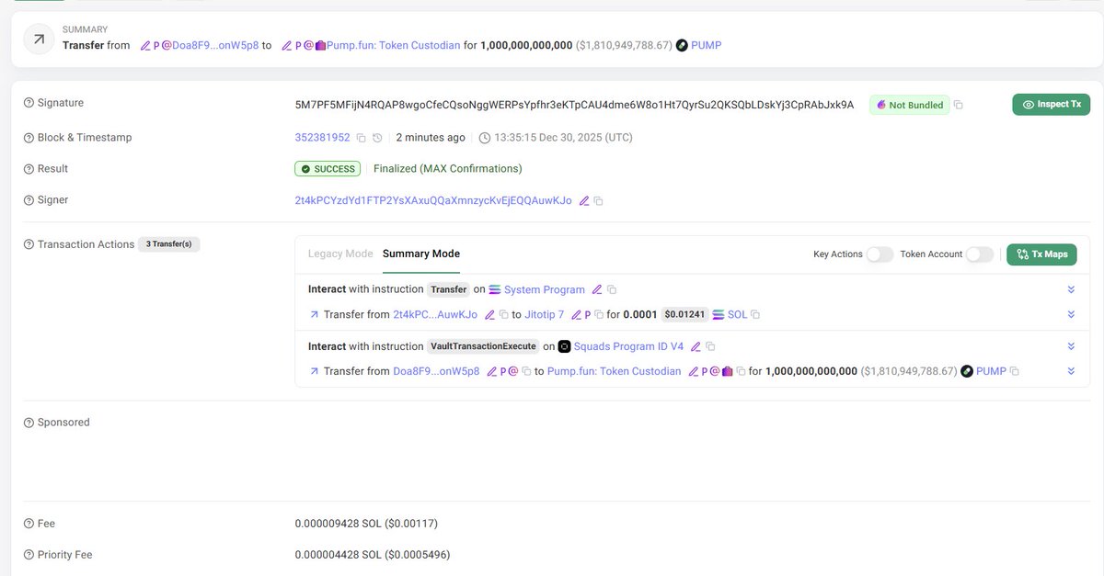This screenshot has height=576, width=1104.
Task: Click the SUCCESS status badge
Action: [x=328, y=169]
